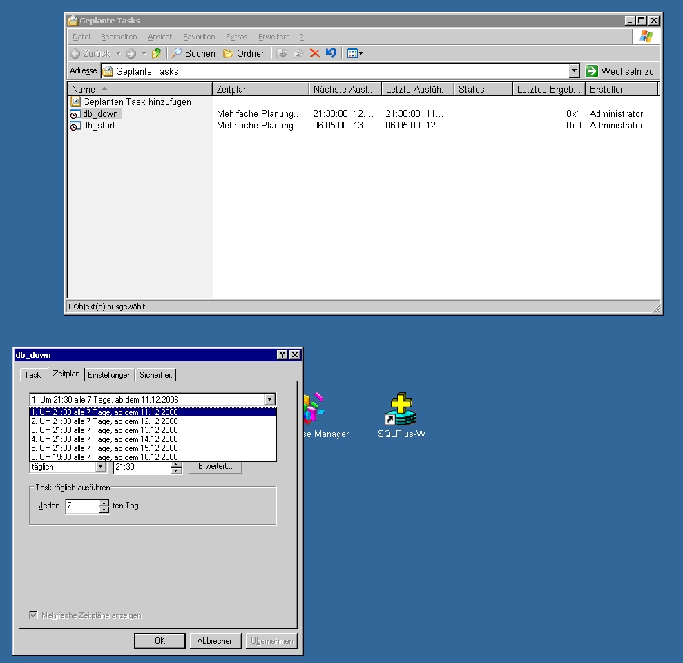Delete selected task with red X icon
This screenshot has height=663, width=683.
[315, 53]
